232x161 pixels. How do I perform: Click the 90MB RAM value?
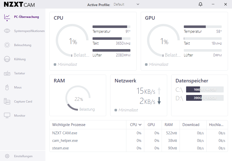pyautogui.click(x=172, y=148)
